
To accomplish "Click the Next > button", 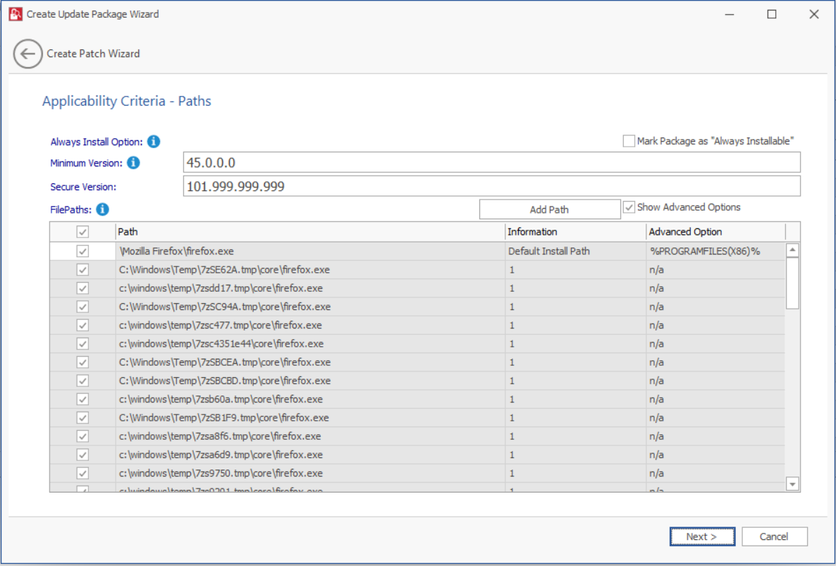I will (x=702, y=536).
